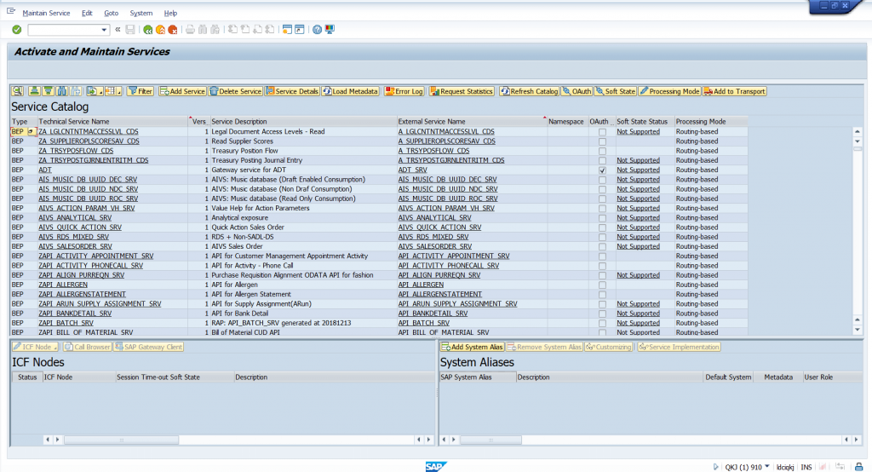
Task: Click the Find binoculars icon in catalog toolbar
Action: click(x=61, y=91)
